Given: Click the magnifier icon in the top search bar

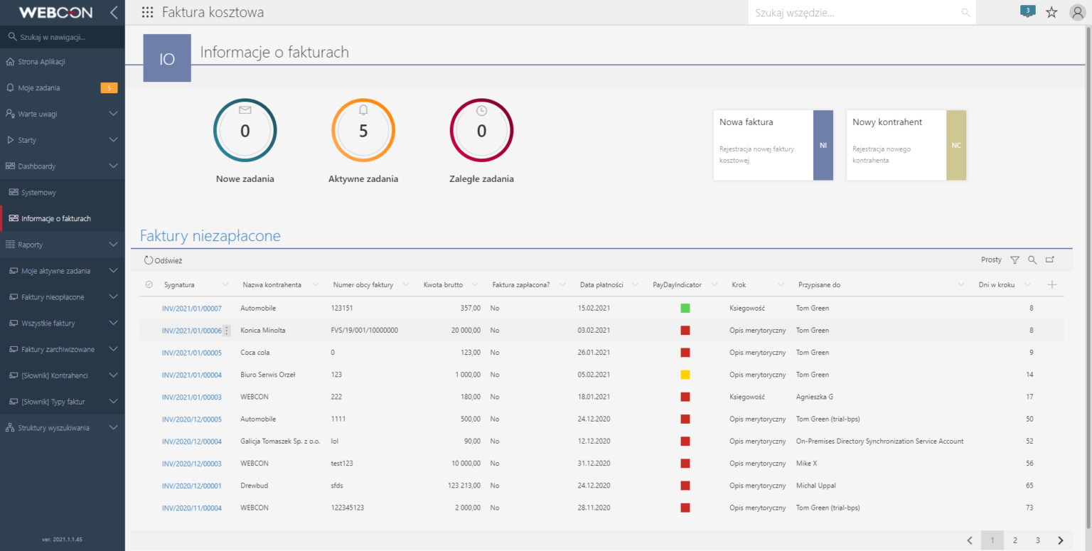Looking at the screenshot, I should [x=965, y=13].
